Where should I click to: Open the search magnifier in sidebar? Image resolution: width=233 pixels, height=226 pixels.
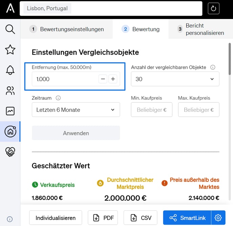(x=10, y=29)
